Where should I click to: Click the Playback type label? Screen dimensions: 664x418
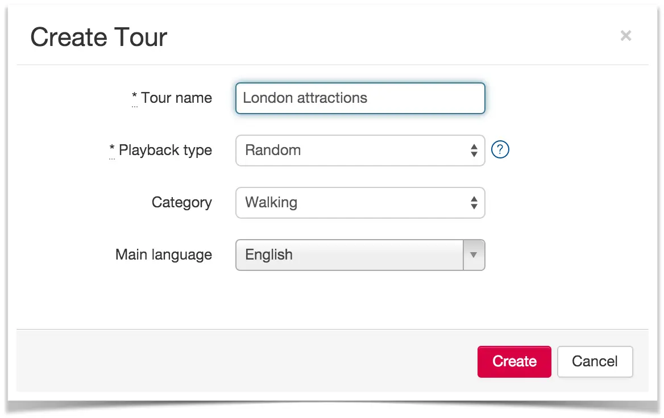pos(165,150)
